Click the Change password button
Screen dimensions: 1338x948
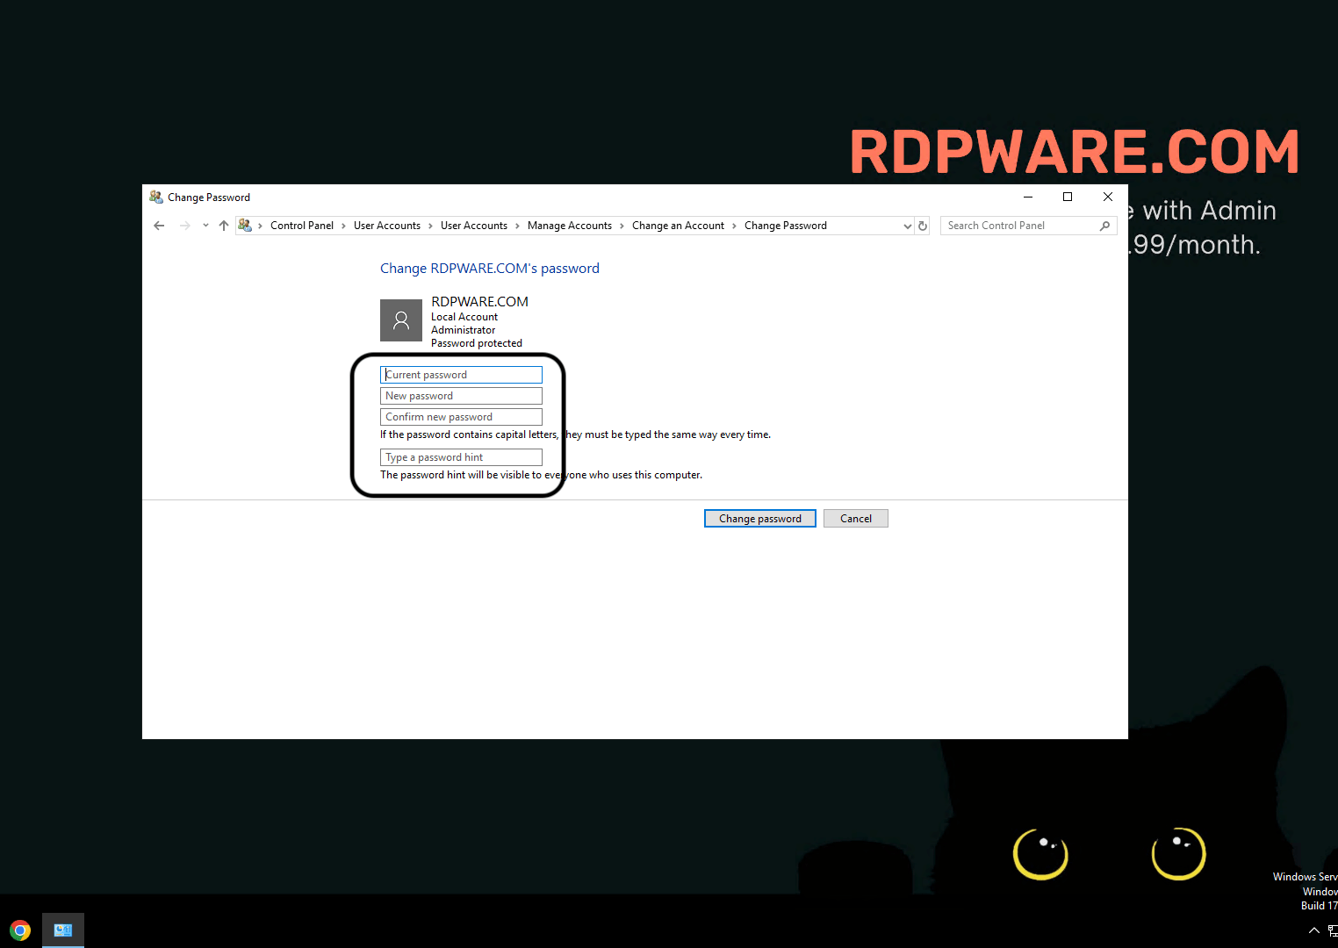click(x=760, y=519)
